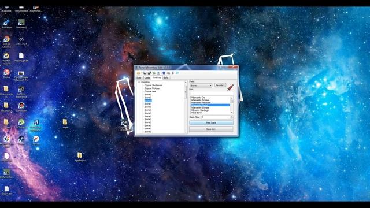Select Copper Axe in the inventory tree
The width and height of the screenshot is (370, 208).
click(x=150, y=91)
